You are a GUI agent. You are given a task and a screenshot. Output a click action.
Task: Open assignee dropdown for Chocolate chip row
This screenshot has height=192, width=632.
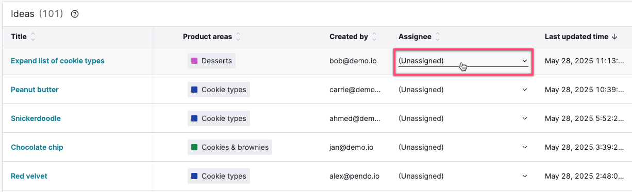point(463,147)
